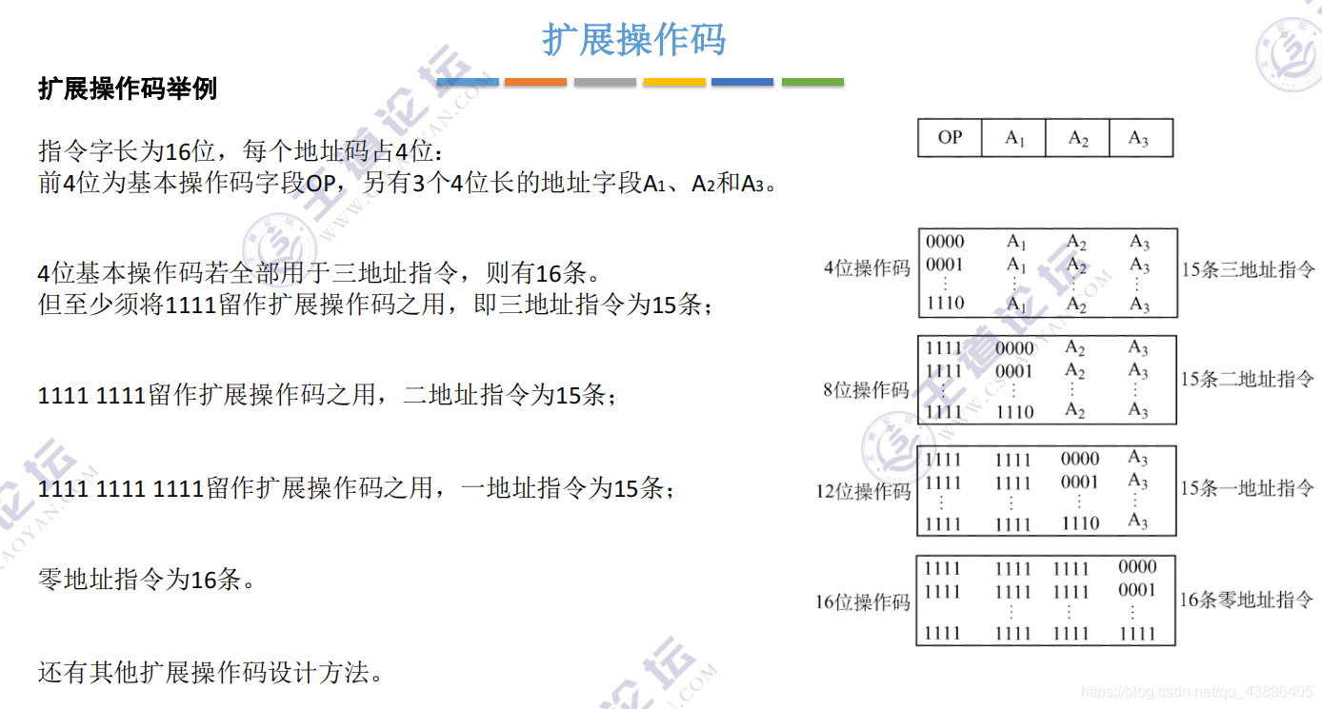Click "0000" in the 4位操作码 table
This screenshot has height=709, width=1322.
point(945,242)
